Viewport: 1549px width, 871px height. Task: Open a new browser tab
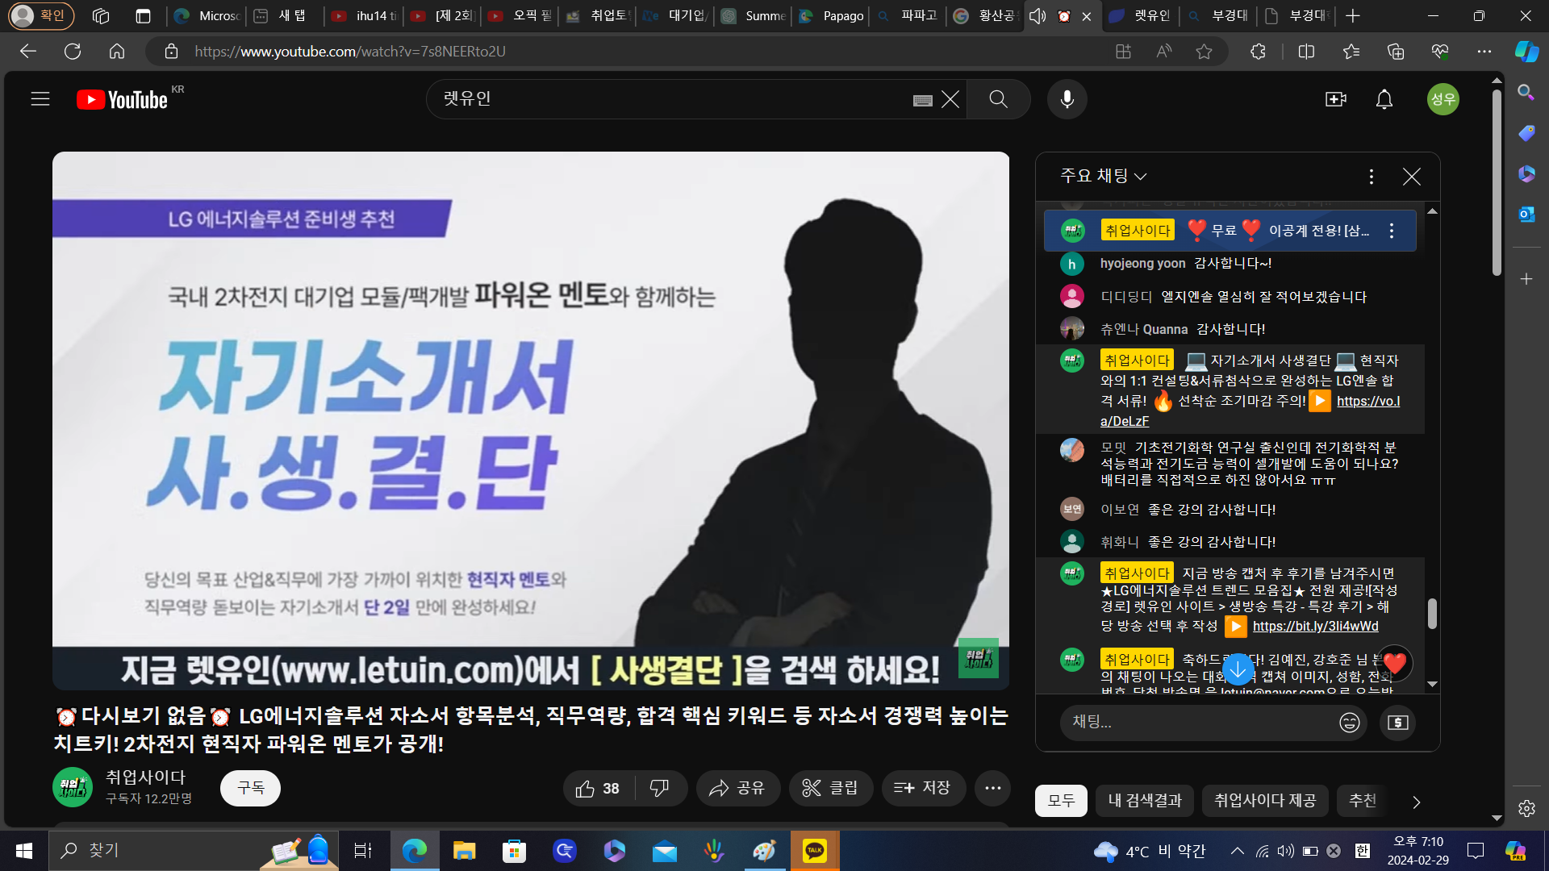coord(1353,16)
